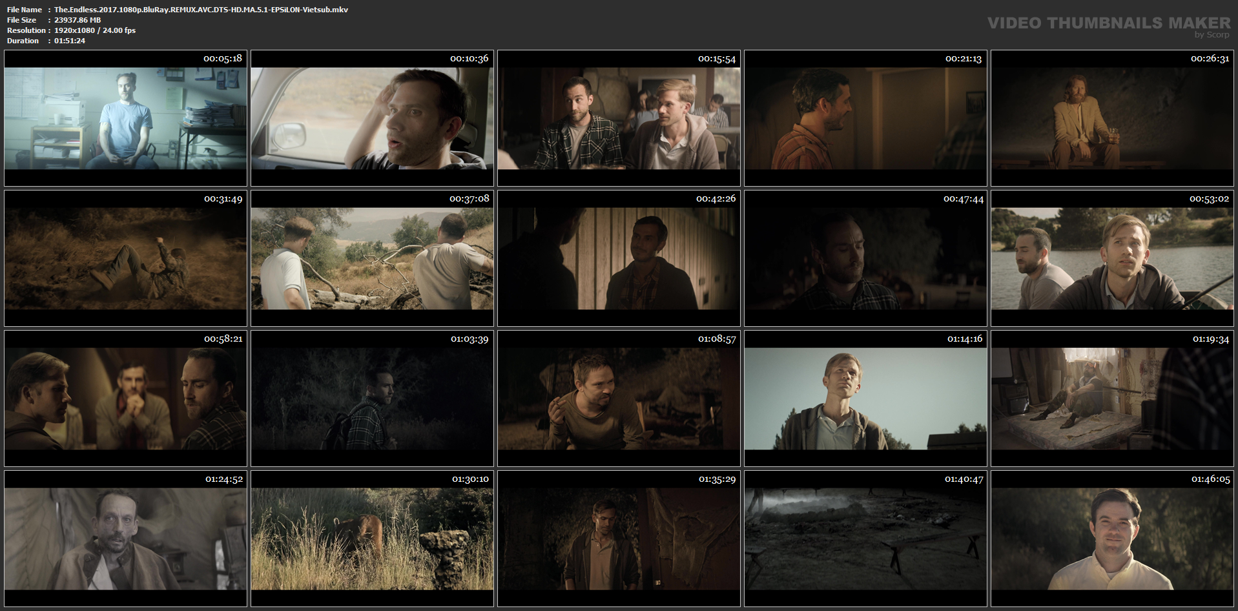Screen dimensions: 1238x611
Task: Select the grass field thumbnail at 01:30:10
Action: coord(372,539)
